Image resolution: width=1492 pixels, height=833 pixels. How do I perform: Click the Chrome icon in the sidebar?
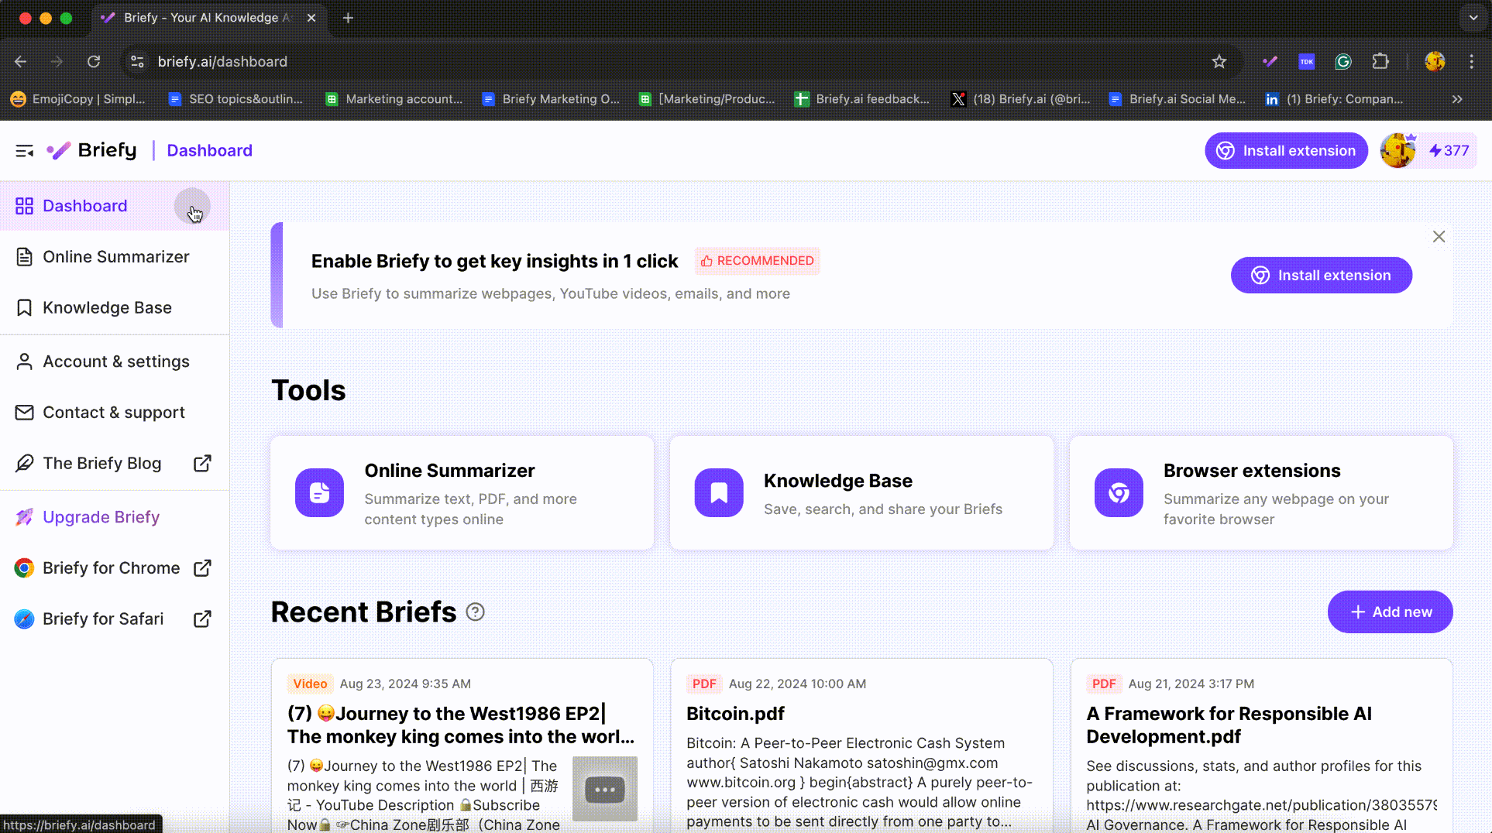24,568
